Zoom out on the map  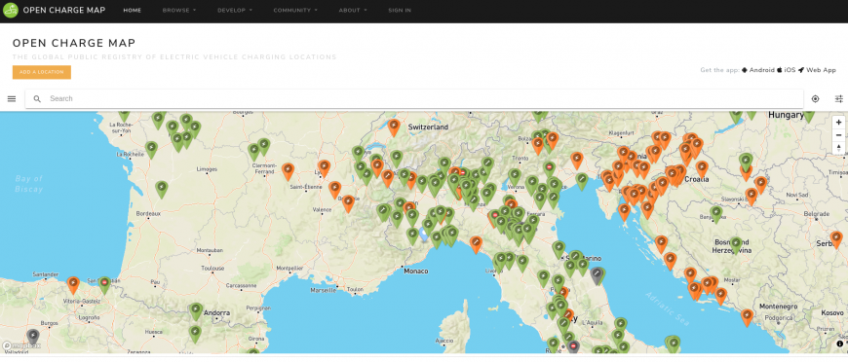point(839,135)
